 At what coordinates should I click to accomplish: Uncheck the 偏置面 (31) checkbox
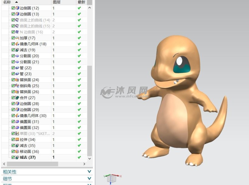tap(13, 122)
